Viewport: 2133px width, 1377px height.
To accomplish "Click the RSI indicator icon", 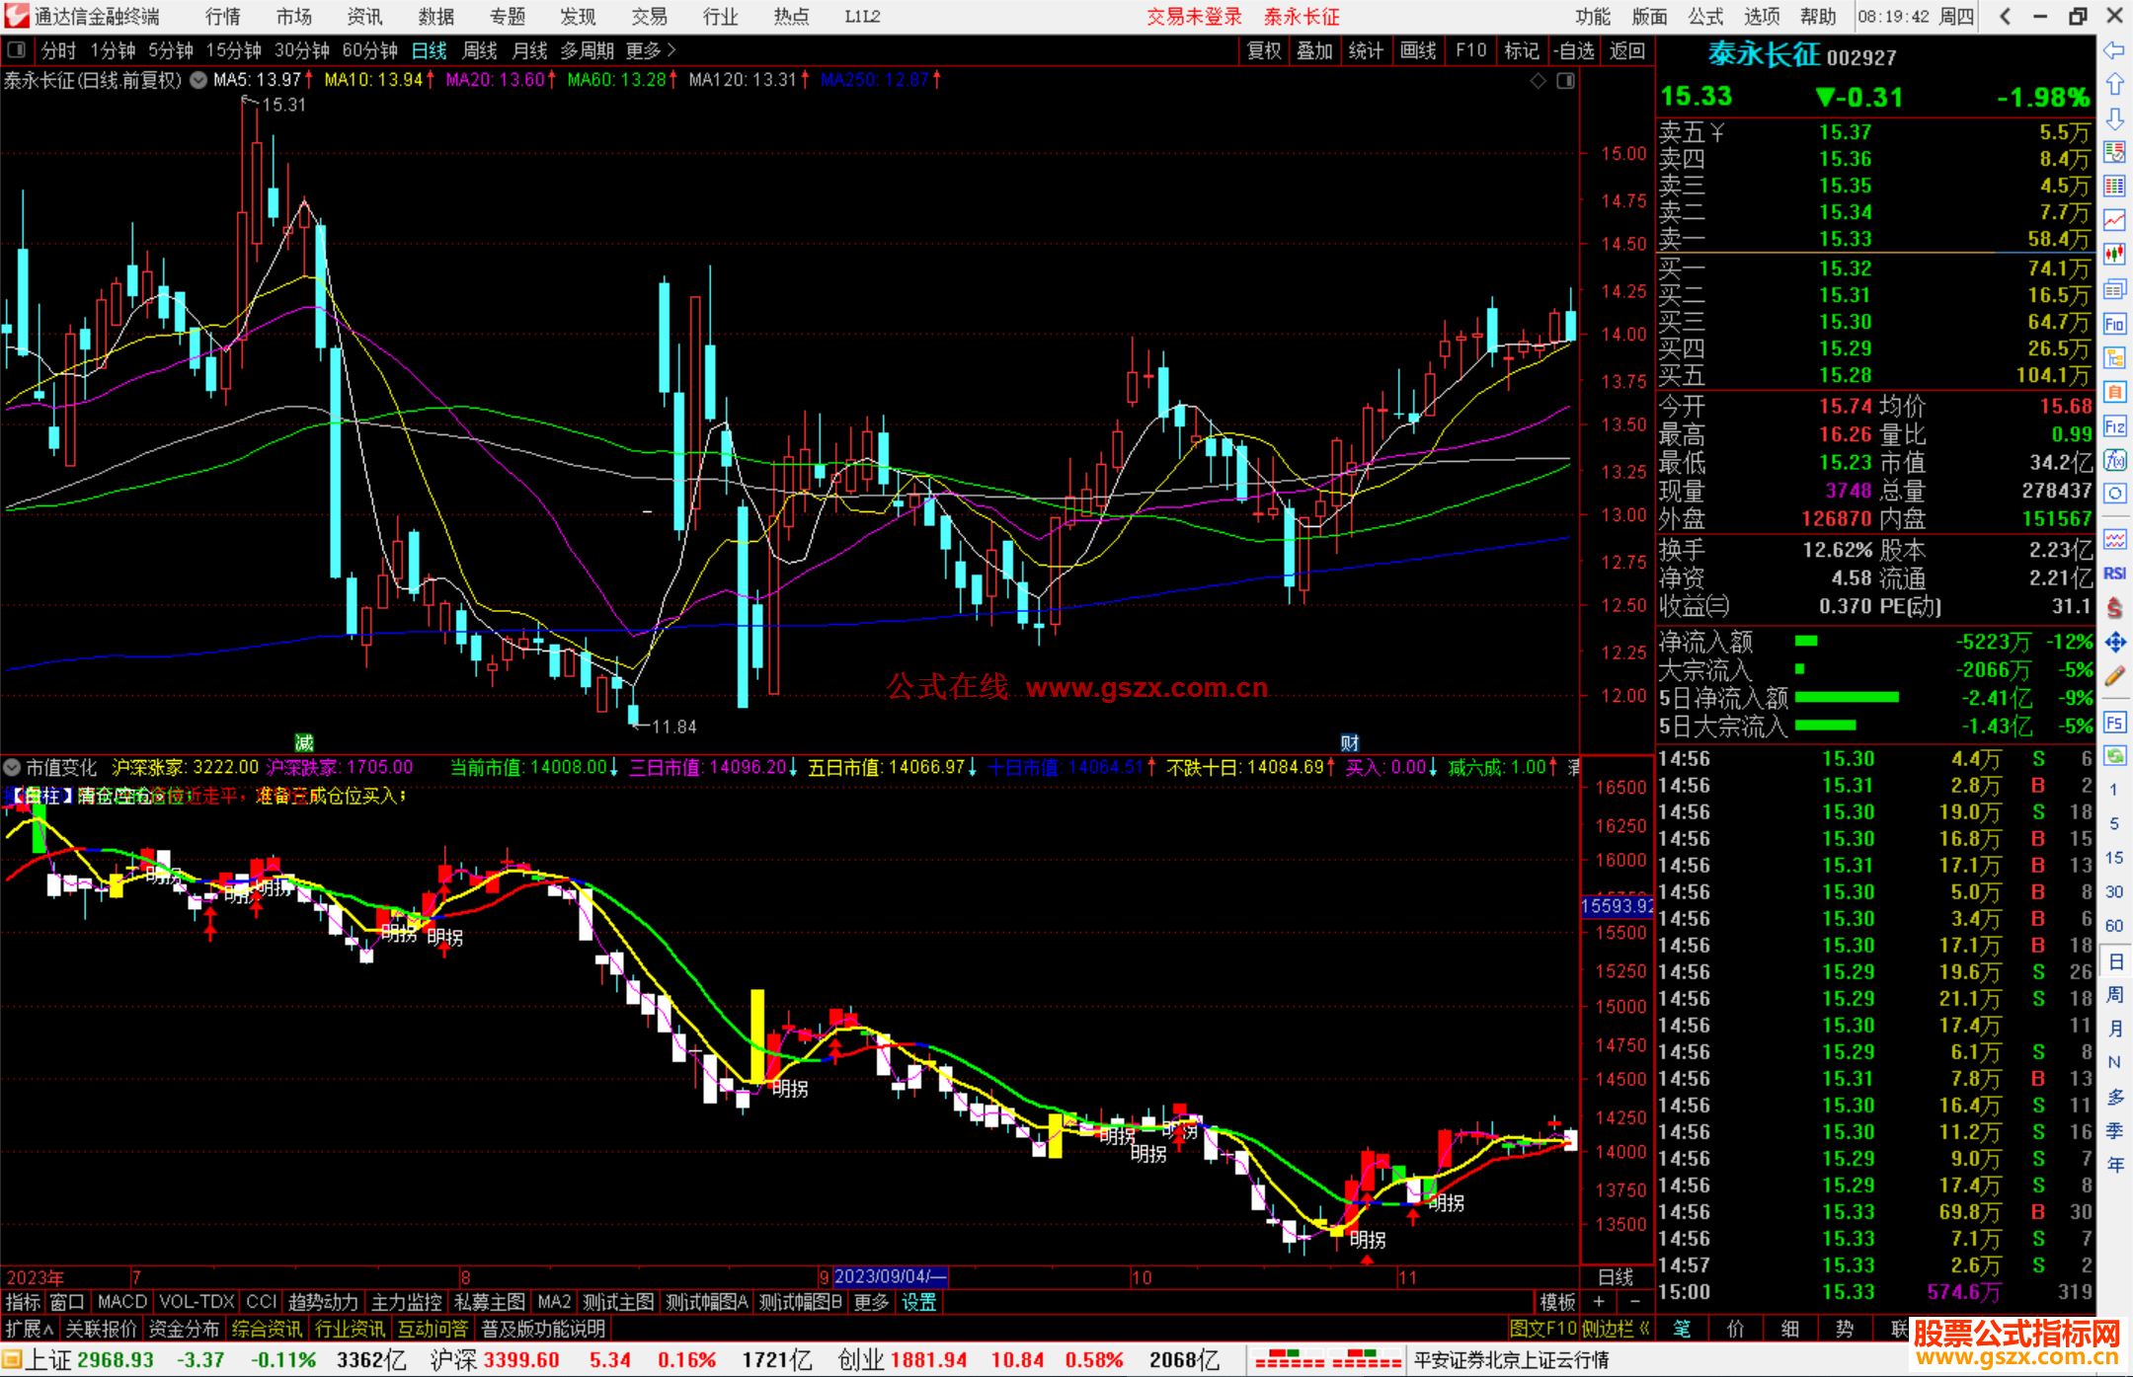I will (2114, 574).
